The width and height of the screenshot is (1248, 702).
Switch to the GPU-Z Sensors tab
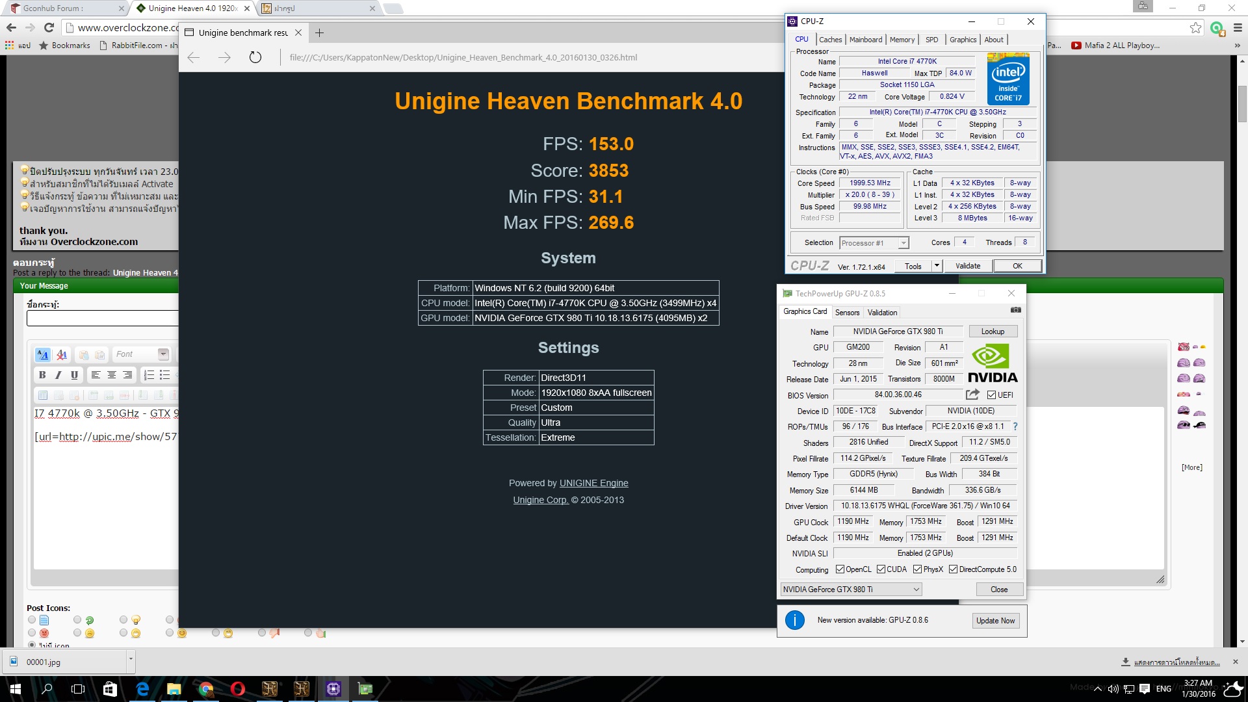[x=846, y=313]
